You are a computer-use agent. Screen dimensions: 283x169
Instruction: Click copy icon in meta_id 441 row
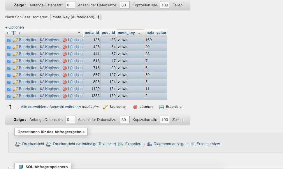[42, 54]
